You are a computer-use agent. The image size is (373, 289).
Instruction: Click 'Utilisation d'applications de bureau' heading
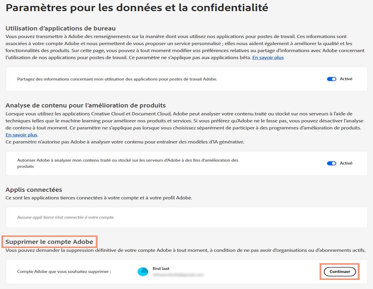(61, 28)
